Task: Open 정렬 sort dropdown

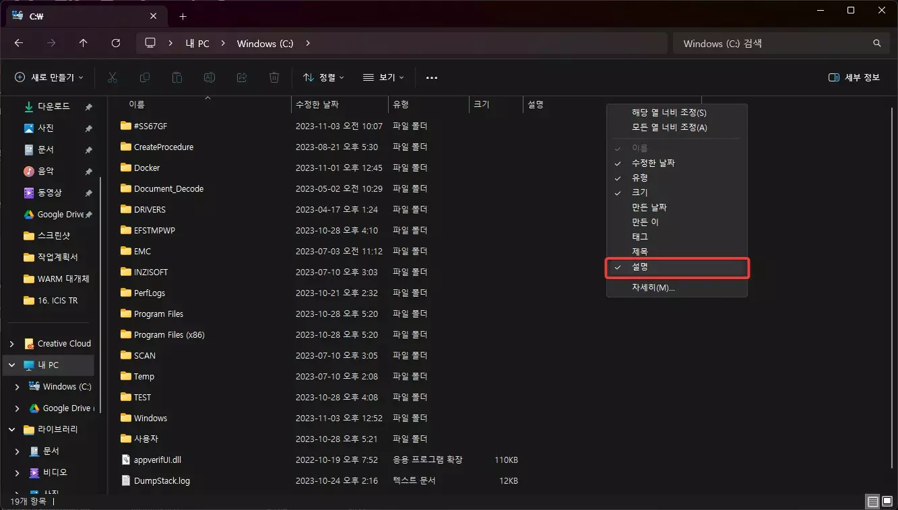Action: (323, 77)
